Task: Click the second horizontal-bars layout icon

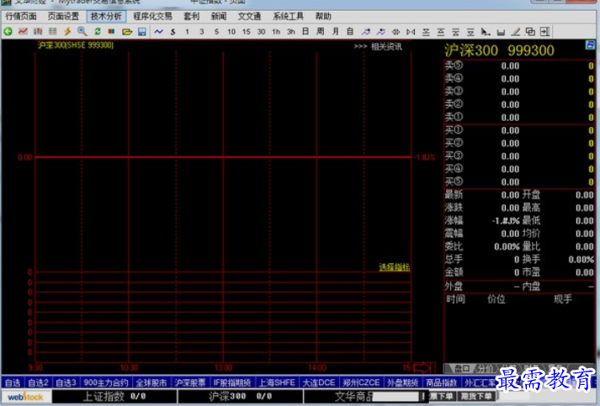Action: (440, 32)
